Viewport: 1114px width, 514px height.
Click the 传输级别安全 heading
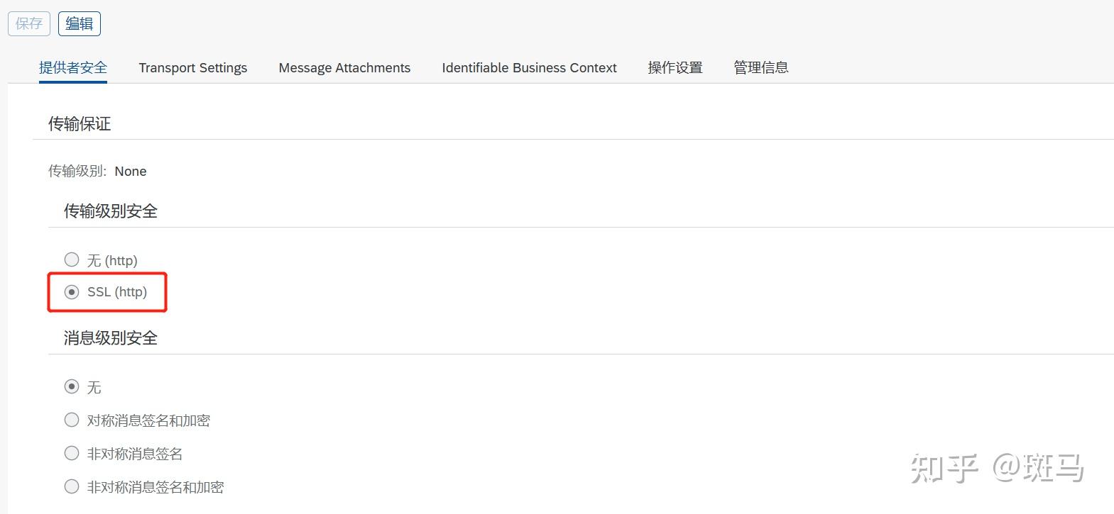(111, 211)
